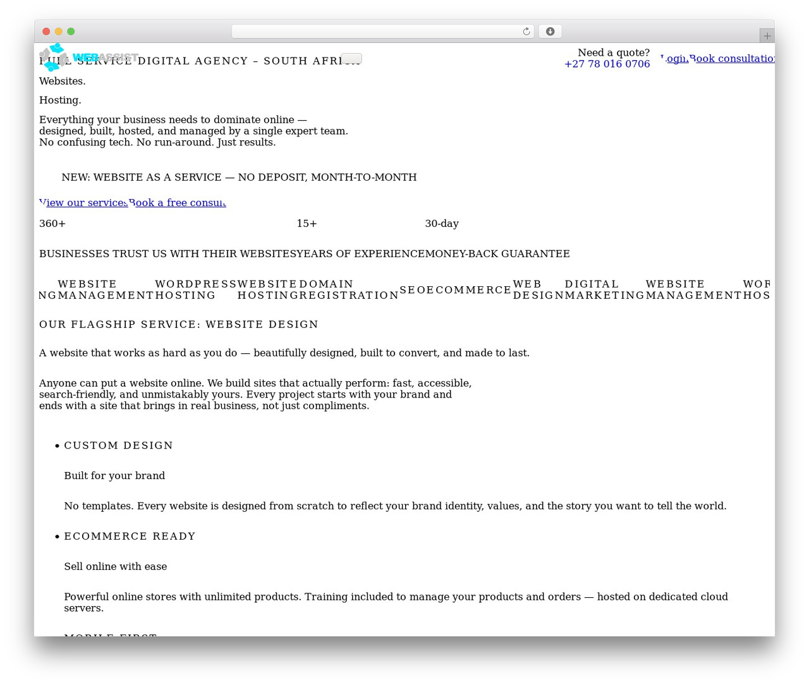The image size is (809, 685).
Task: Click the Need a quote? text
Action: point(614,53)
